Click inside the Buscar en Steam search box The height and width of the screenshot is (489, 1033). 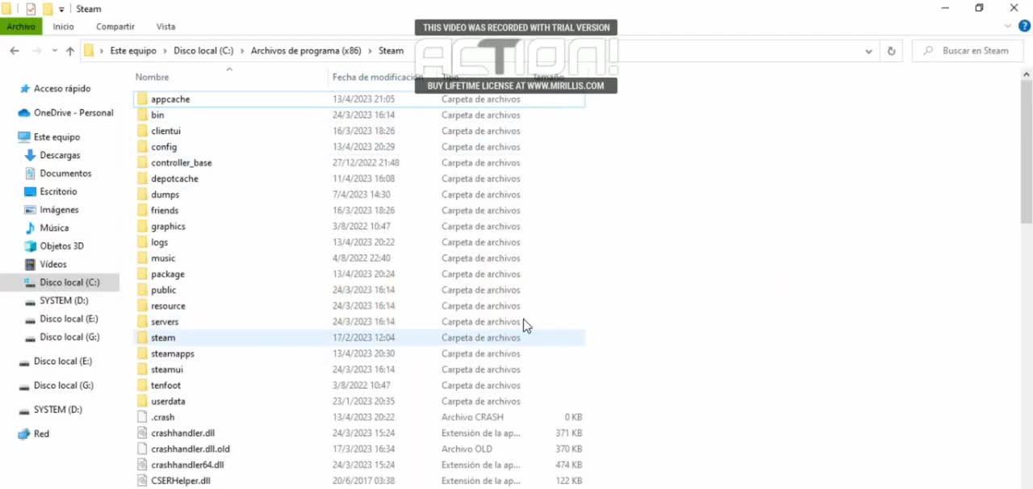point(975,50)
